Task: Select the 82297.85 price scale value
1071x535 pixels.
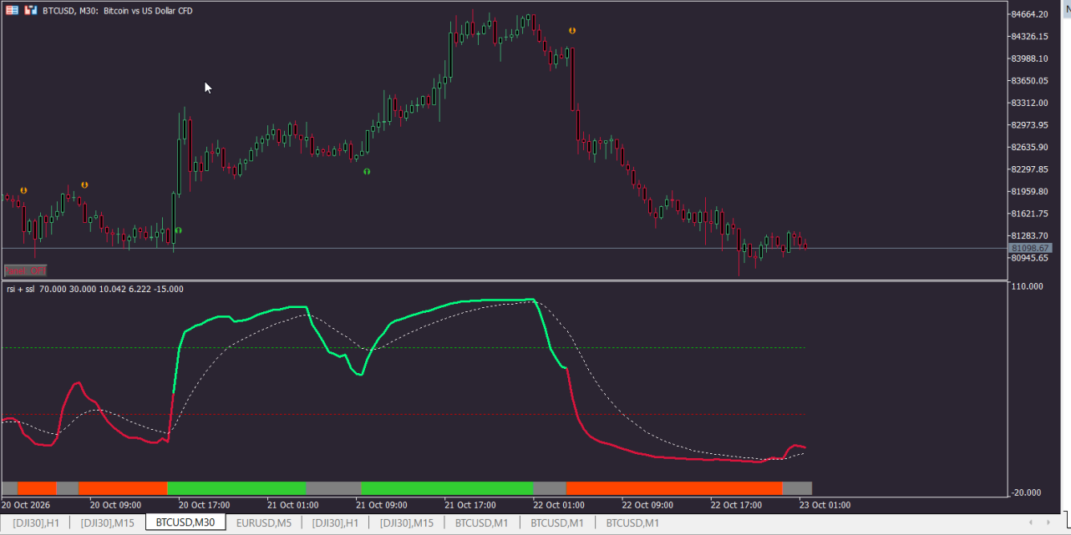Action: pos(1029,169)
